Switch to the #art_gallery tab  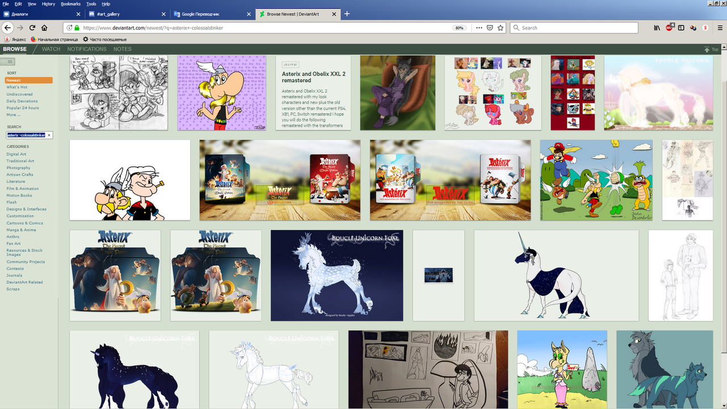pyautogui.click(x=128, y=14)
